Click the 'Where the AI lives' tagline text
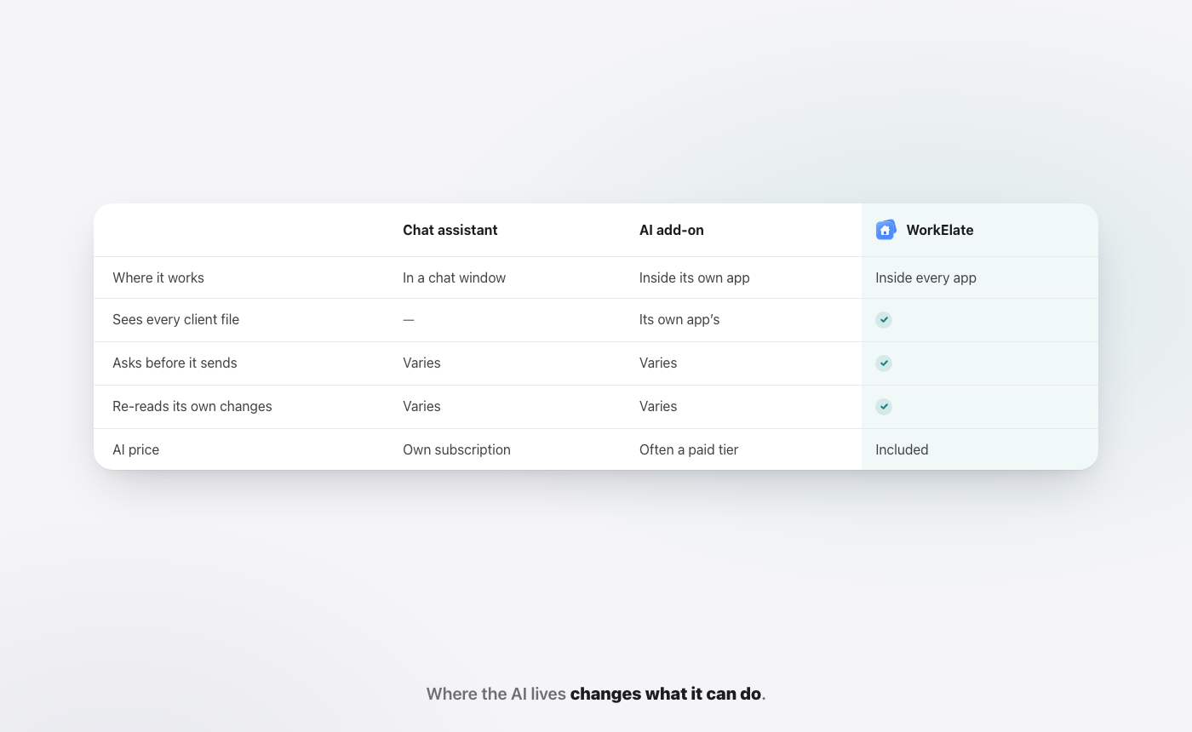Screen dimensions: 1192x732 [496, 694]
